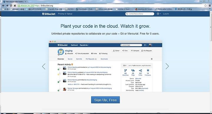Image resolution: width=212 pixels, height=114 pixels.
Task: Open a new browser tab
Action: point(30,2)
